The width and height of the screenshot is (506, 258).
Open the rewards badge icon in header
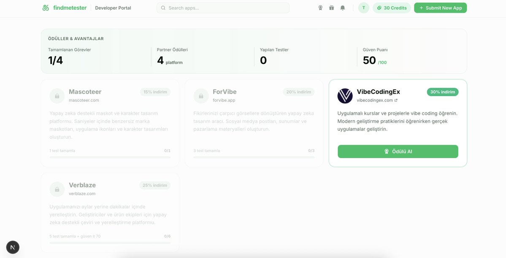(320, 8)
